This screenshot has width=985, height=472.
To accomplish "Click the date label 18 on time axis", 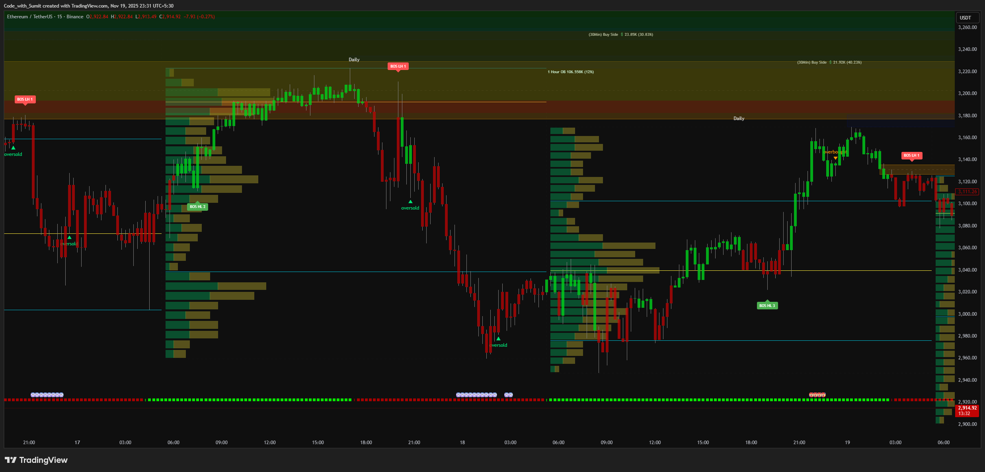I will pyautogui.click(x=462, y=443).
